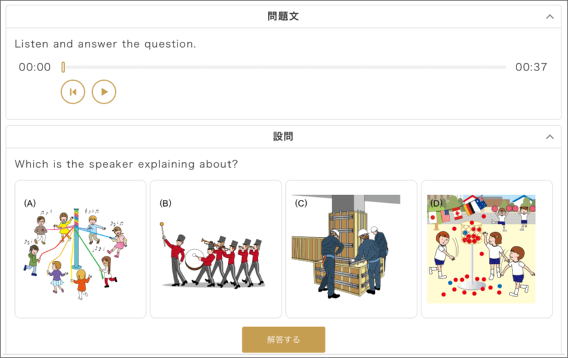Click the (A) option label
The height and width of the screenshot is (358, 568).
pyautogui.click(x=30, y=203)
